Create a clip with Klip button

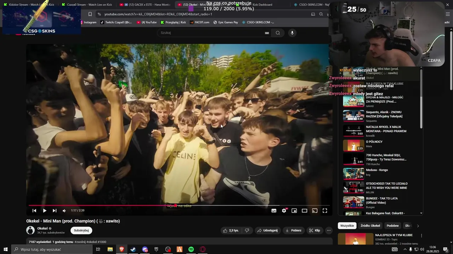click(314, 230)
